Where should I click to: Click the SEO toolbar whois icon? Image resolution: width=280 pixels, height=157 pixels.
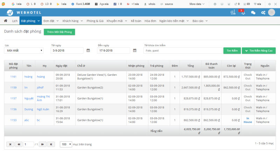[145, 4]
